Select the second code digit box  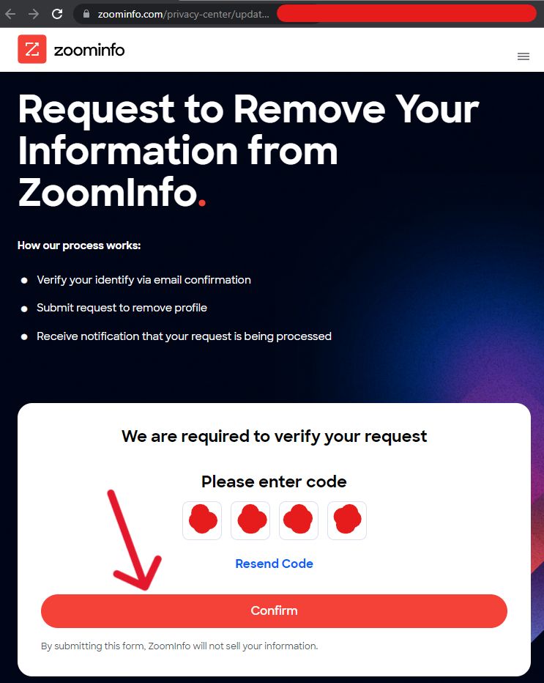(x=250, y=520)
